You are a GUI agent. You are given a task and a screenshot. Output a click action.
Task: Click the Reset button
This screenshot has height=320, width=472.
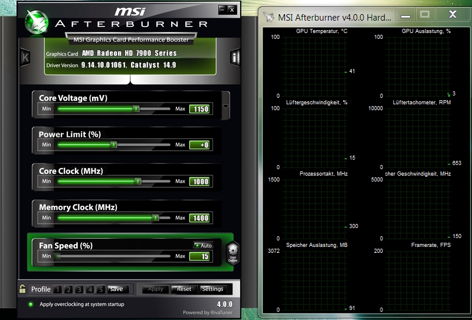[184, 289]
